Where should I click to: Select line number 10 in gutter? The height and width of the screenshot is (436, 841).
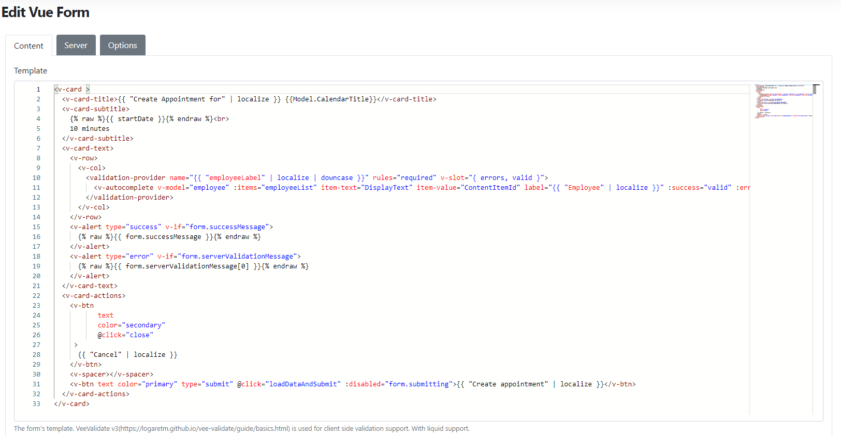click(36, 178)
